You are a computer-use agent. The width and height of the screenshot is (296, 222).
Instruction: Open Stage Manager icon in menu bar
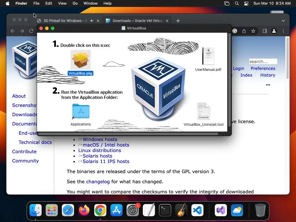[227, 3]
